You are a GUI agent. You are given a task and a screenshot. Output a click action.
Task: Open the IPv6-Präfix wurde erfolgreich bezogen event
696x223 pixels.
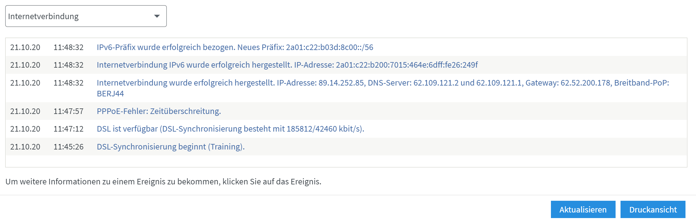click(x=235, y=47)
